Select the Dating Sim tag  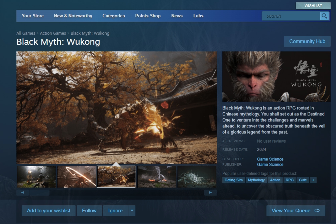click(x=234, y=180)
